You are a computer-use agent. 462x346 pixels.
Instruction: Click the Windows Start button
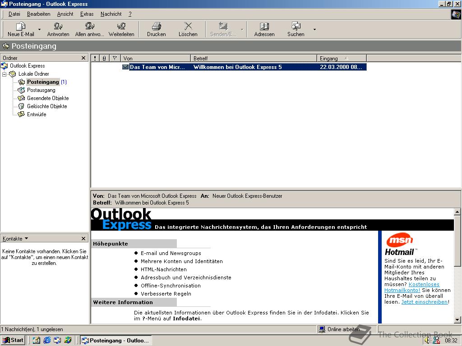pyautogui.click(x=13, y=340)
